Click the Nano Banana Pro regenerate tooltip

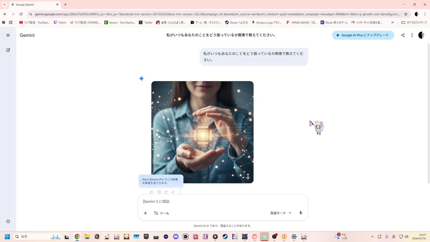click(x=161, y=181)
